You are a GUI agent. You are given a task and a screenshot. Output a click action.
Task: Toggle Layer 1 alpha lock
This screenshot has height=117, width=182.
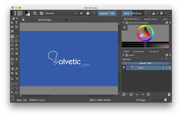pyautogui.click(x=170, y=68)
